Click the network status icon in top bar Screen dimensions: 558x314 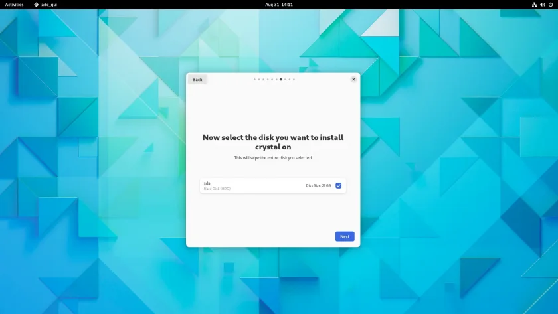[x=534, y=5]
